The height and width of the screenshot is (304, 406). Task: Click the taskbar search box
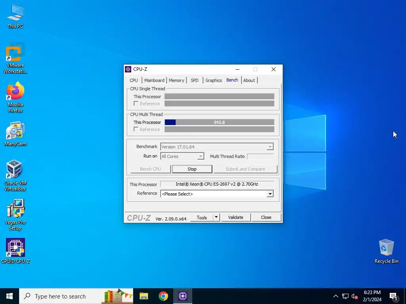pos(76,296)
